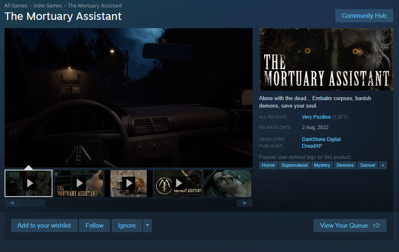This screenshot has width=399, height=252.
Task: Click the game description text Alone with the dead
Action: [315, 102]
